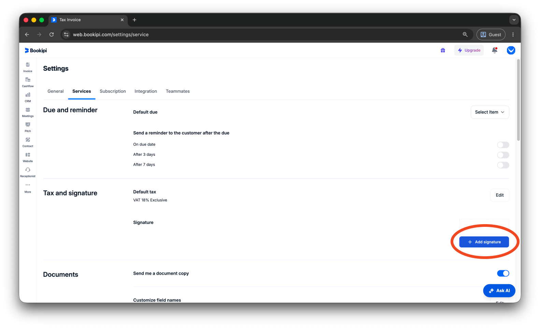Image resolution: width=540 pixels, height=328 pixels.
Task: Enable the After 7 days reminder
Action: [x=503, y=165]
